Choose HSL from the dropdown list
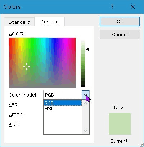144x147 pixels. pos(63,108)
